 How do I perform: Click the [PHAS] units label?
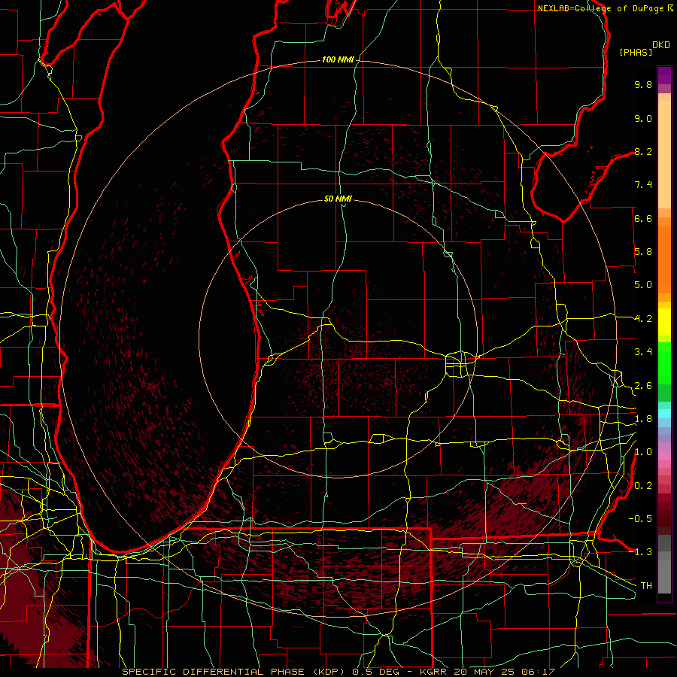coord(636,53)
